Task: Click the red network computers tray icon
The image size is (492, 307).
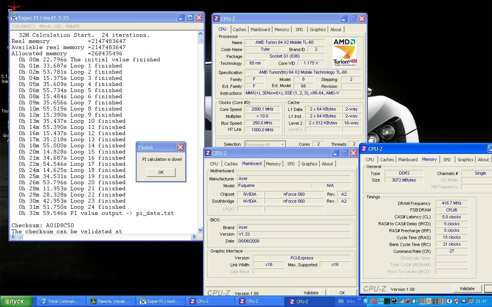Action: click(x=408, y=301)
